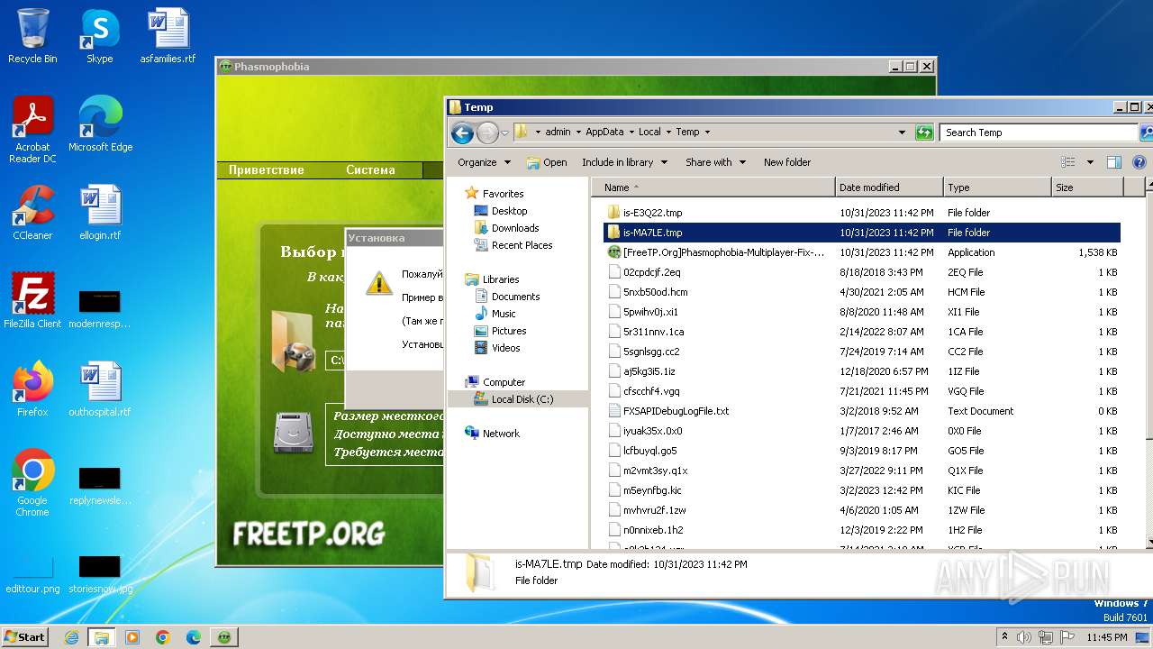Open Videos library in navigation pane
Screen dimensions: 1153x649
pyautogui.click(x=505, y=348)
